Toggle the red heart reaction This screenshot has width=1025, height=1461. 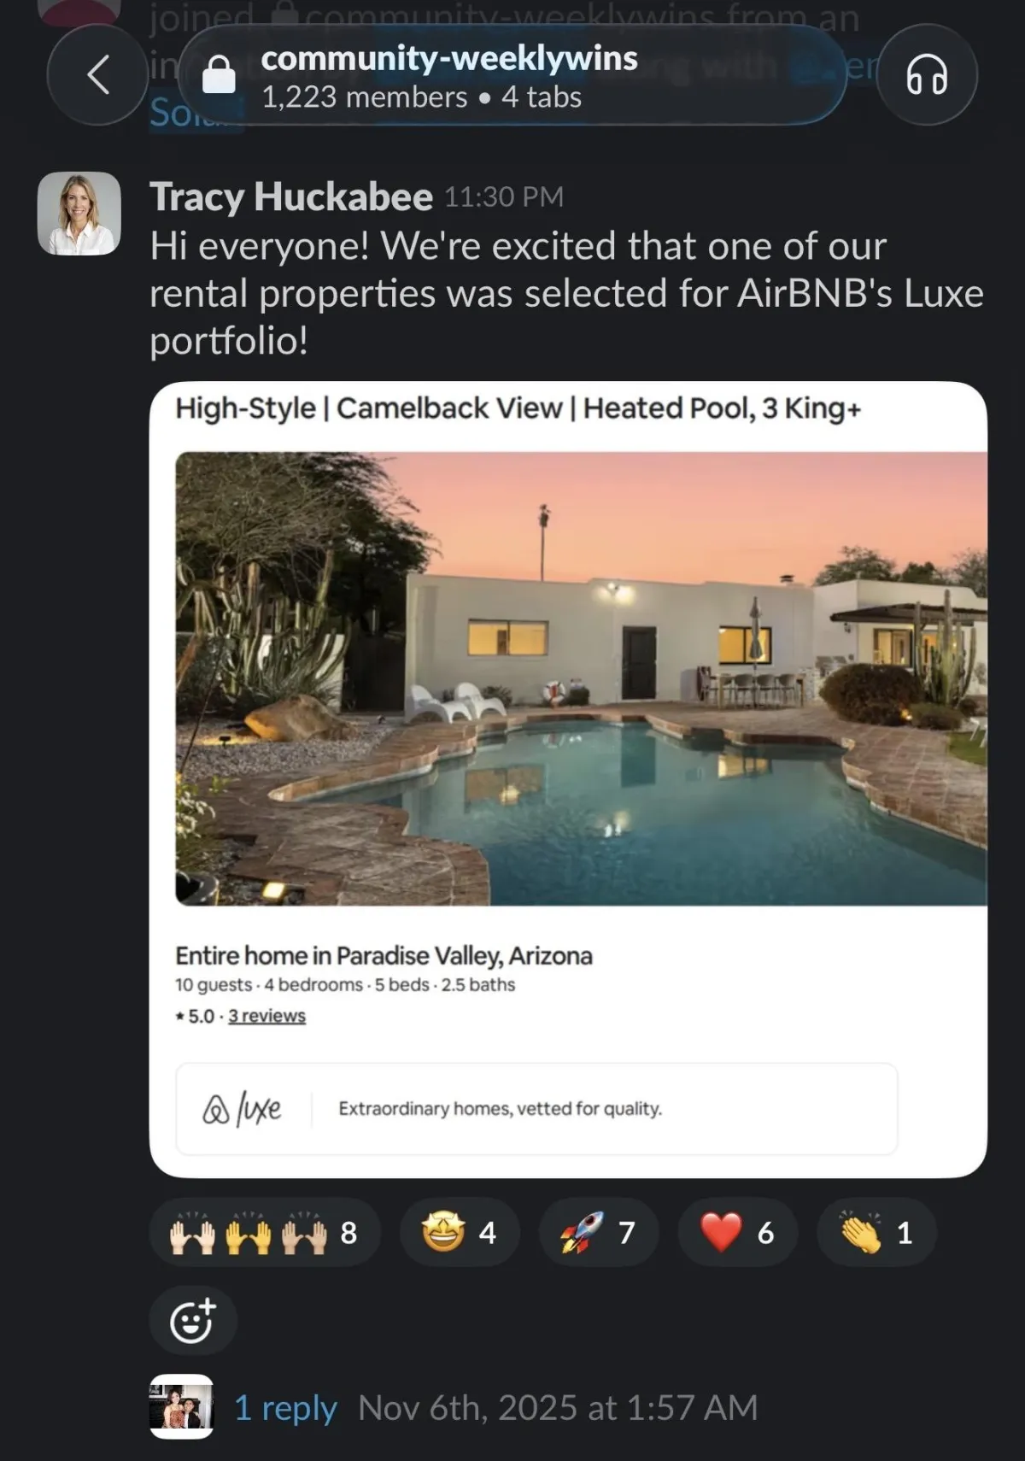(x=737, y=1232)
